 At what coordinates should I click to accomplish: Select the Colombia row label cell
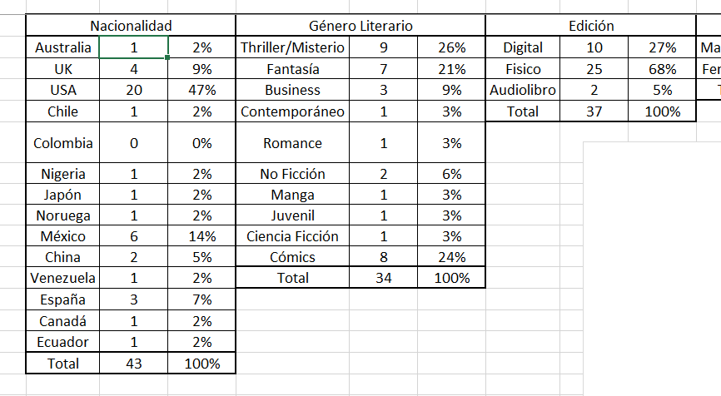[62, 143]
